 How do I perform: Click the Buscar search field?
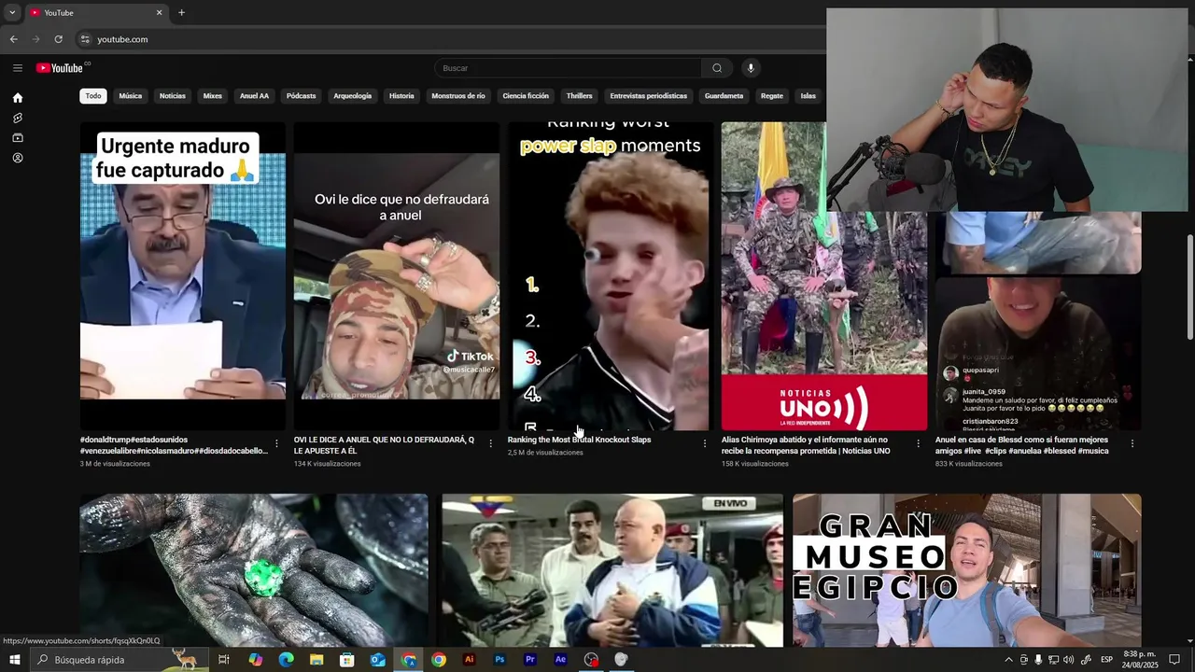click(x=568, y=68)
